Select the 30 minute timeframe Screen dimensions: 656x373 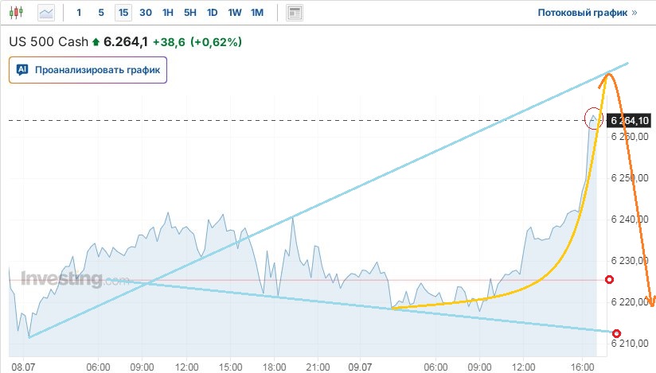coord(145,13)
